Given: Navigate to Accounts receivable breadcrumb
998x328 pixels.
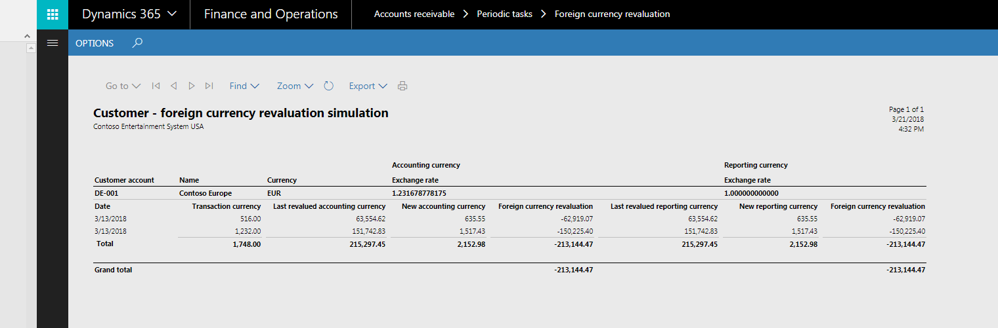Looking at the screenshot, I should click(414, 14).
